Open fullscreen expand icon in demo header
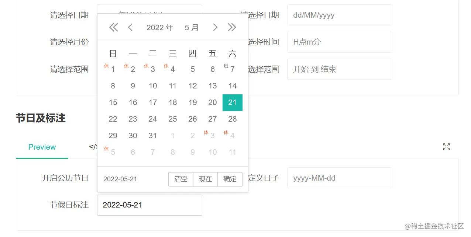The image size is (471, 237). [x=446, y=147]
